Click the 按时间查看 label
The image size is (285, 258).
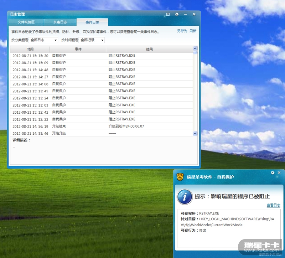pyautogui.click(x=70, y=40)
